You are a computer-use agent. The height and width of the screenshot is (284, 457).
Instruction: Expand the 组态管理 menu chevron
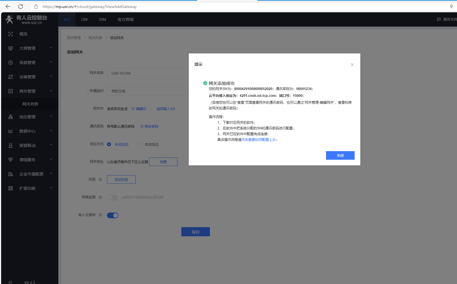tap(51, 117)
